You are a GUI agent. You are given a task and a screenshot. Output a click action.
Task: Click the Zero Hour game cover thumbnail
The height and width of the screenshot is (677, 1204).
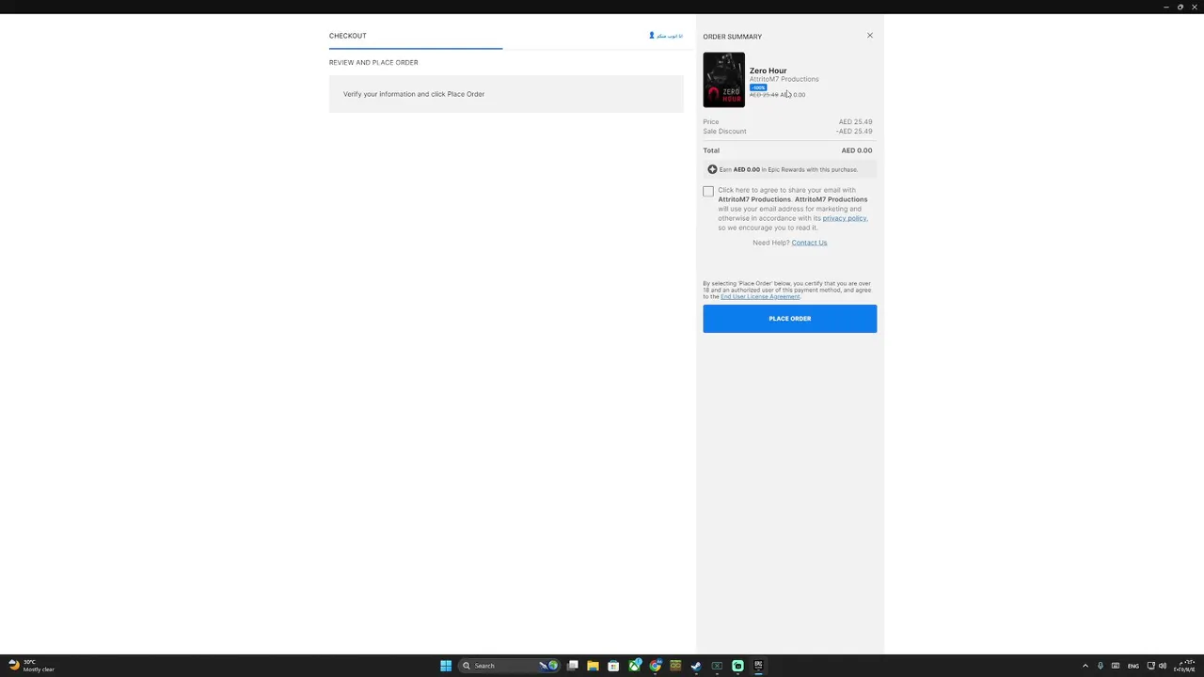click(723, 80)
